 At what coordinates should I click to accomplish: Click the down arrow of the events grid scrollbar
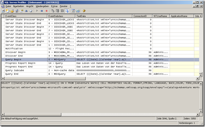pyautogui.click(x=201, y=75)
